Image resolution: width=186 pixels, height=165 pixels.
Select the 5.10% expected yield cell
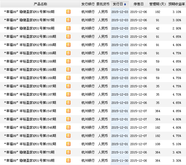tap(177, 144)
